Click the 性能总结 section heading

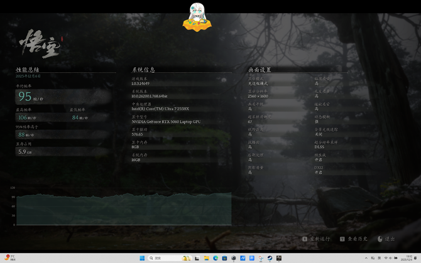pos(28,70)
